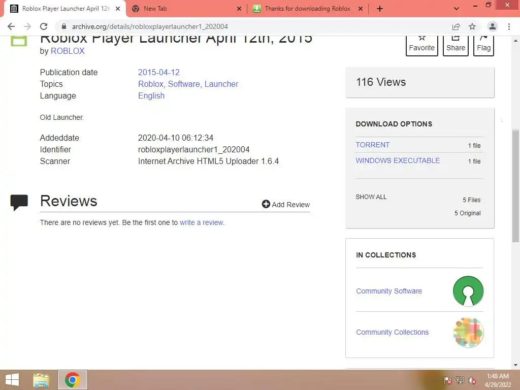The height and width of the screenshot is (390, 520).
Task: Close the Thanks for downloading Roblox tab
Action: [361, 9]
